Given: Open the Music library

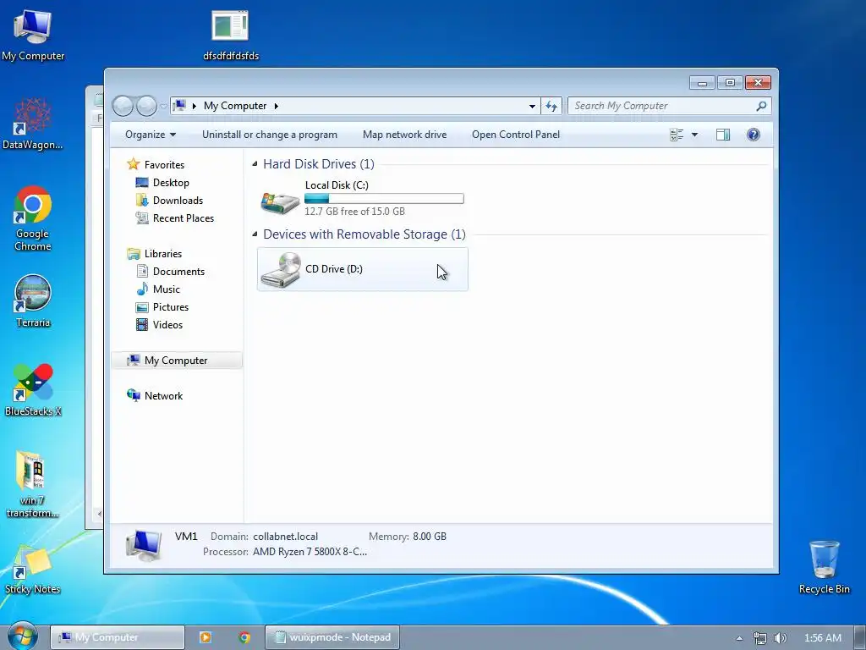Looking at the screenshot, I should [x=167, y=289].
